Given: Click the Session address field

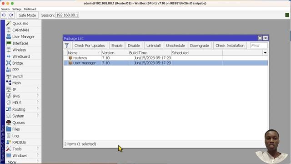Looking at the screenshot, I should [67, 15].
